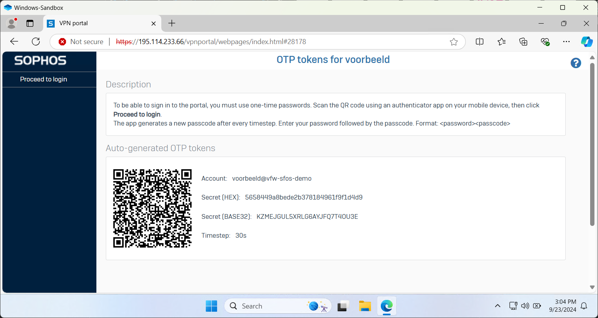The width and height of the screenshot is (598, 318).
Task: Click the Description section heading
Action: (x=128, y=84)
